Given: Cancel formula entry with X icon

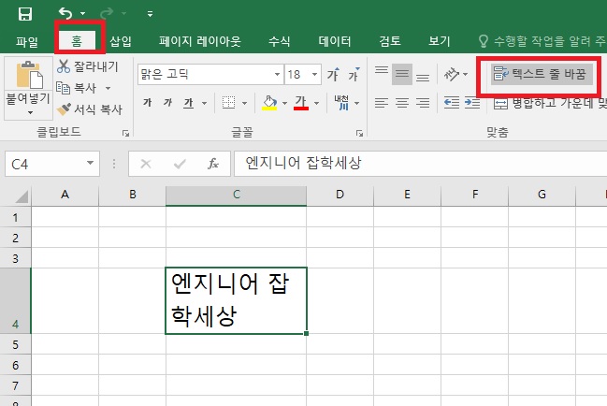Looking at the screenshot, I should [146, 164].
